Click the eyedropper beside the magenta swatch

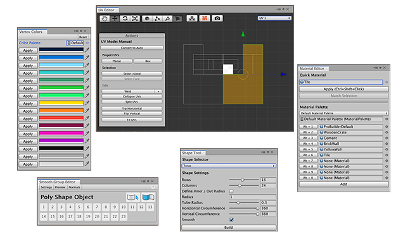pos(87,133)
